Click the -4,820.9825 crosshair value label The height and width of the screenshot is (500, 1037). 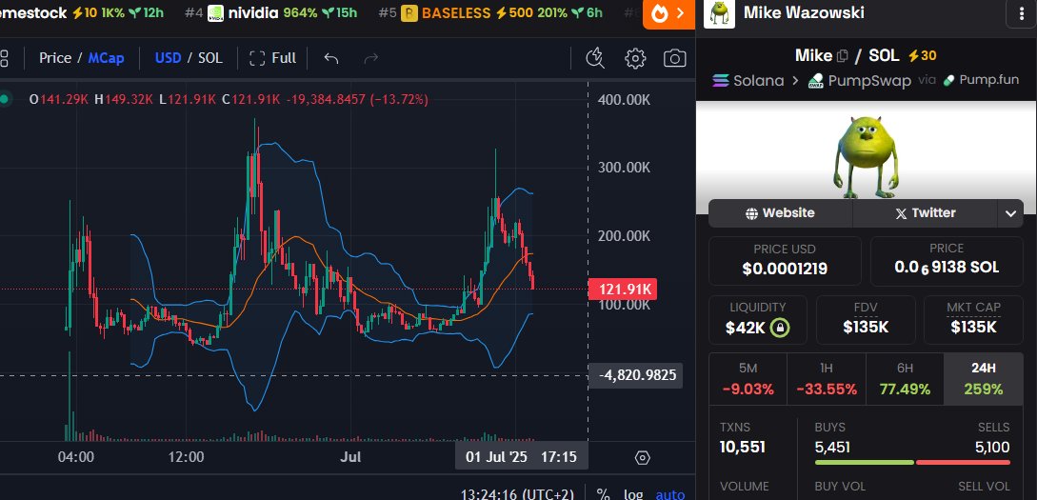635,375
